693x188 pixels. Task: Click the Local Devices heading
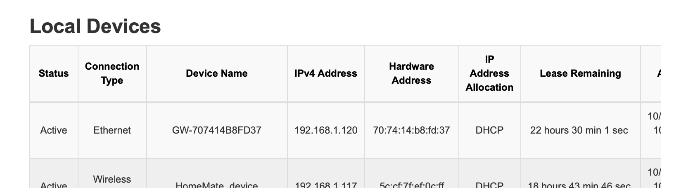[95, 26]
